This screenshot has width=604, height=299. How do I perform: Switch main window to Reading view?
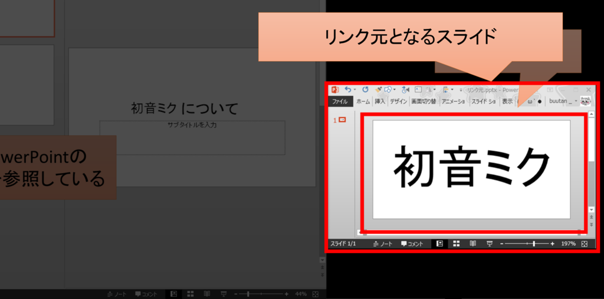pos(207,294)
